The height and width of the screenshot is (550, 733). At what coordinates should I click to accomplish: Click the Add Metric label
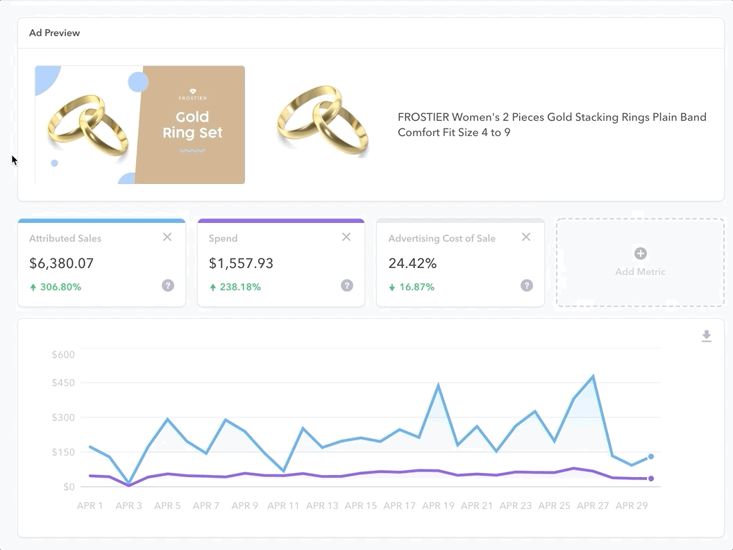coord(641,272)
